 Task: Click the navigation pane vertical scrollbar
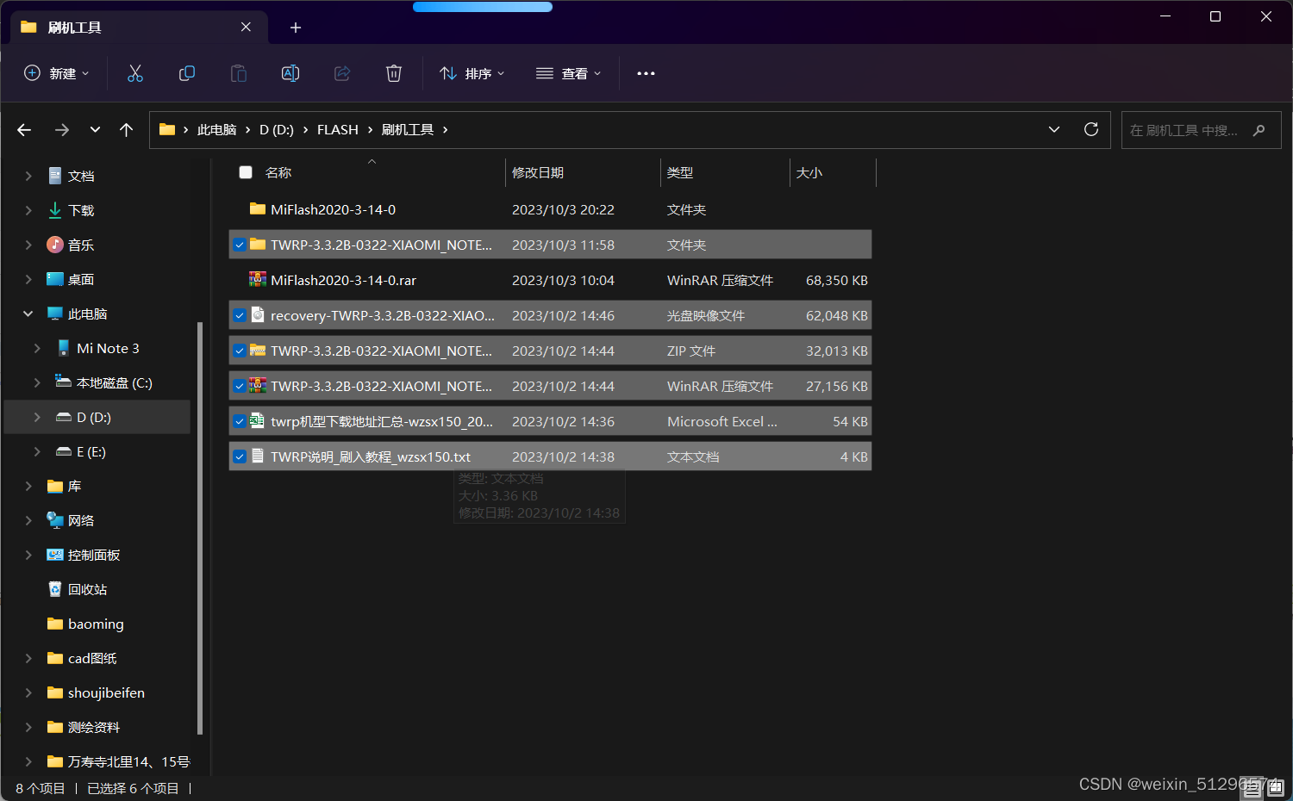[200, 527]
